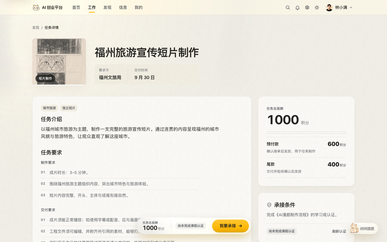Click the 我要承接 button
The width and height of the screenshot is (387, 242).
(x=231, y=226)
